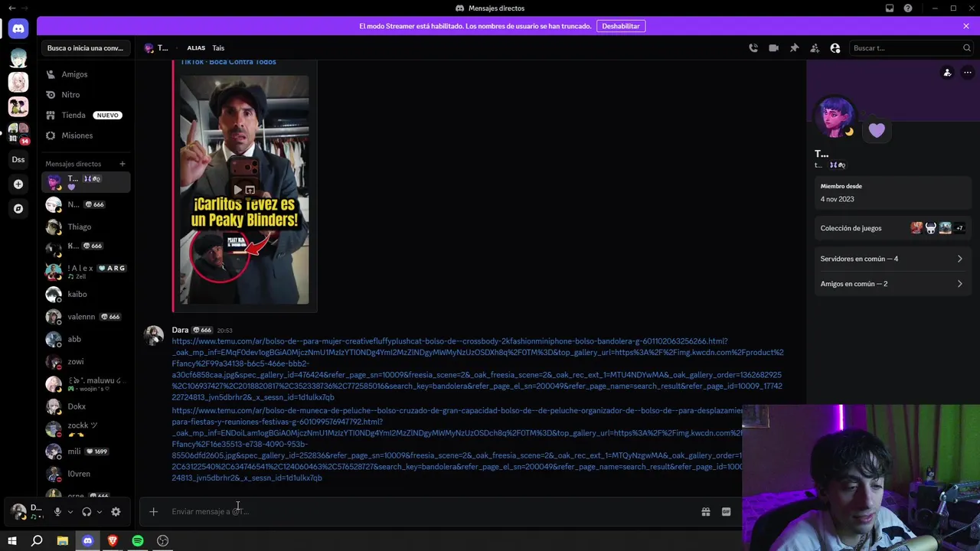Open the Dss server
Viewport: 980px width, 551px height.
pos(18,159)
